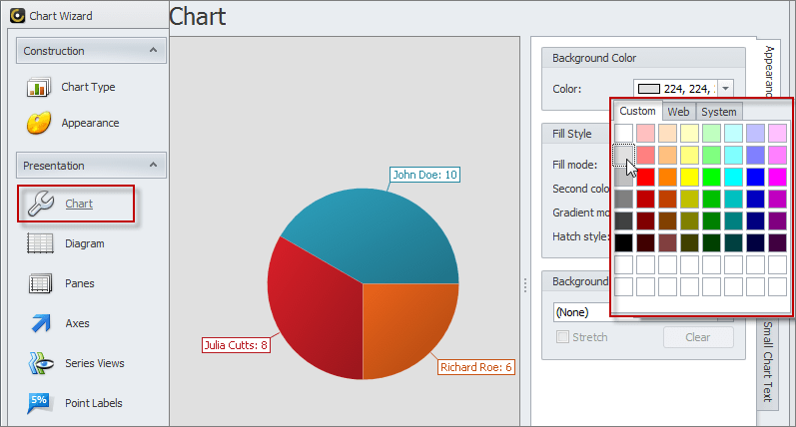
Task: Click the Clear button
Action: coord(697,337)
